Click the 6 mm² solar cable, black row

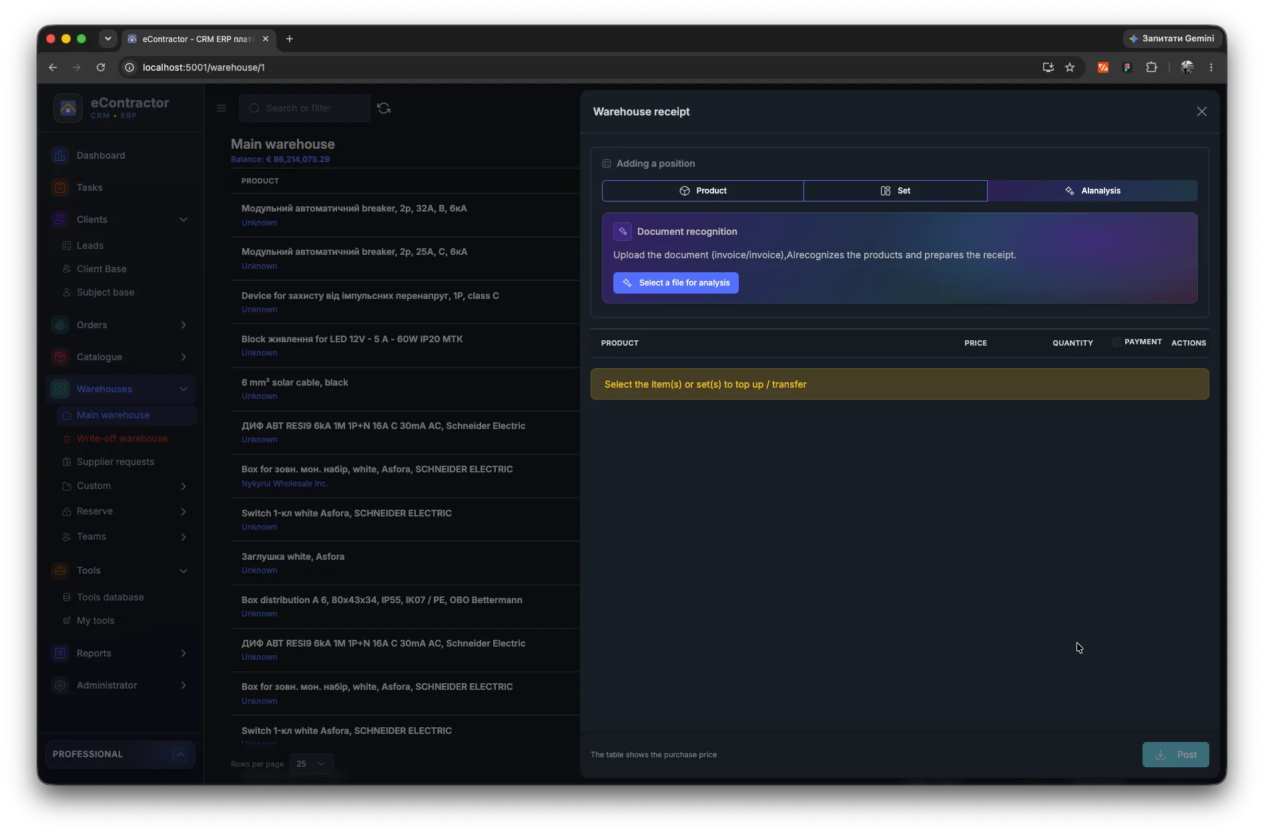pyautogui.click(x=405, y=389)
